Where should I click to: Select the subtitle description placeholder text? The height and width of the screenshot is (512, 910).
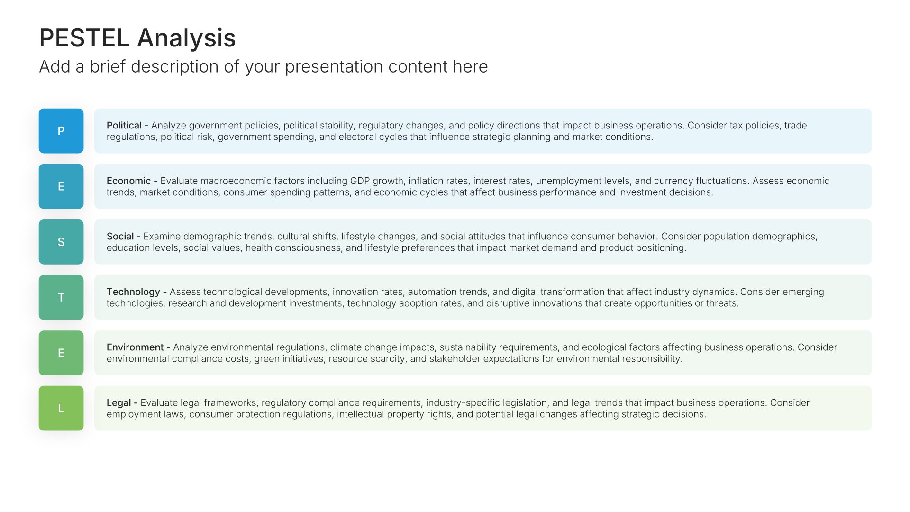tap(263, 66)
